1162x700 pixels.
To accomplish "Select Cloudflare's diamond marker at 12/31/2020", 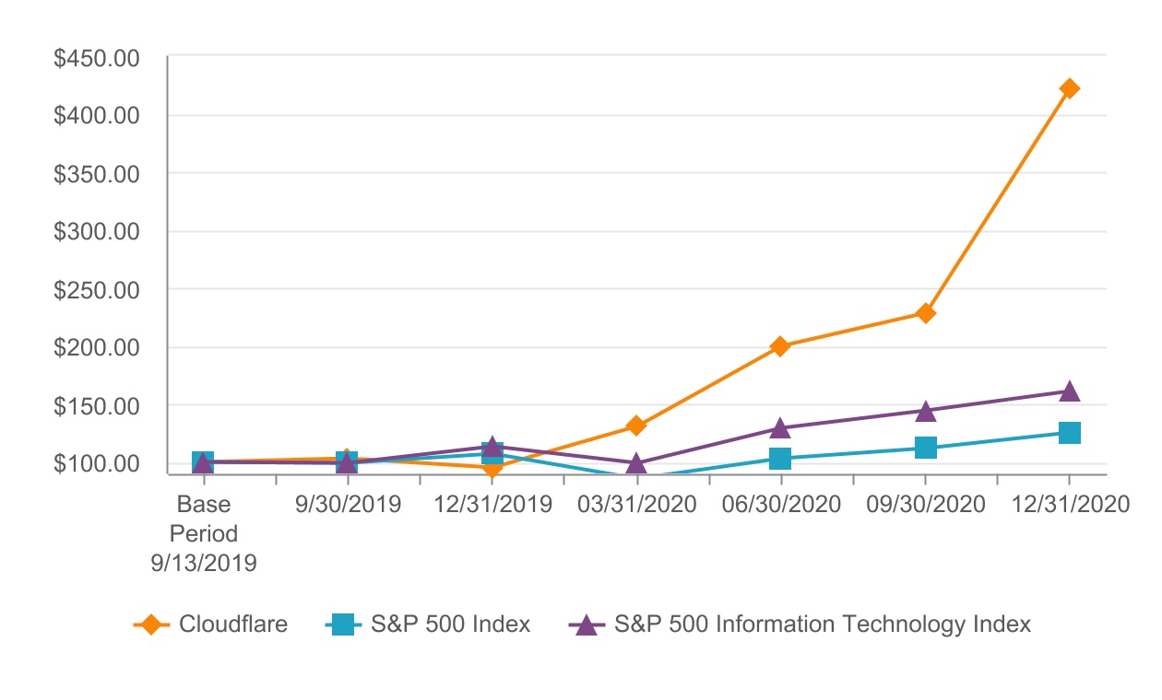I will (1069, 88).
